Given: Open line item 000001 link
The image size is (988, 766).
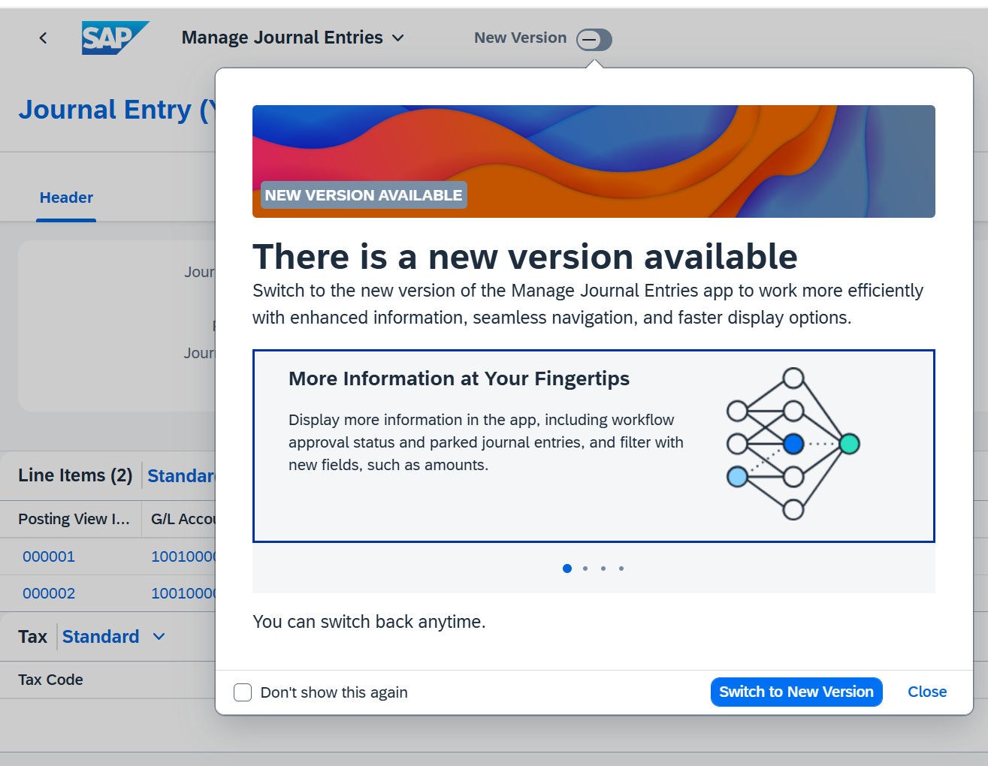Looking at the screenshot, I should pyautogui.click(x=49, y=556).
